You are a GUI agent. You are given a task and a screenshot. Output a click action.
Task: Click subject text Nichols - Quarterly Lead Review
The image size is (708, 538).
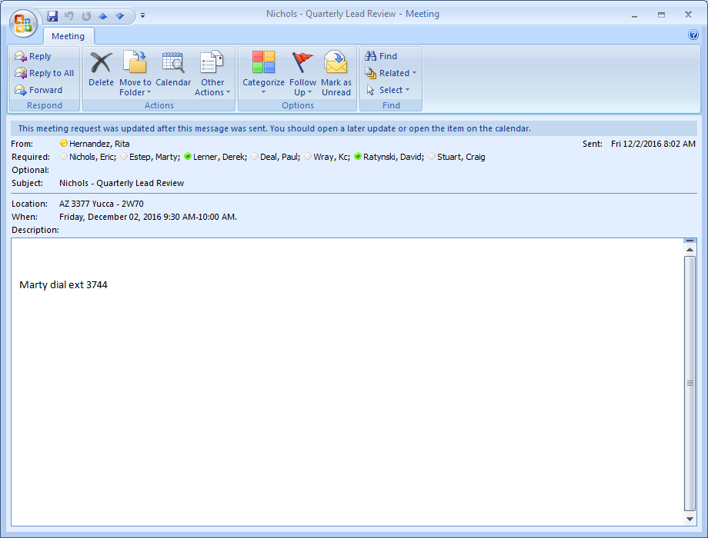pos(122,183)
